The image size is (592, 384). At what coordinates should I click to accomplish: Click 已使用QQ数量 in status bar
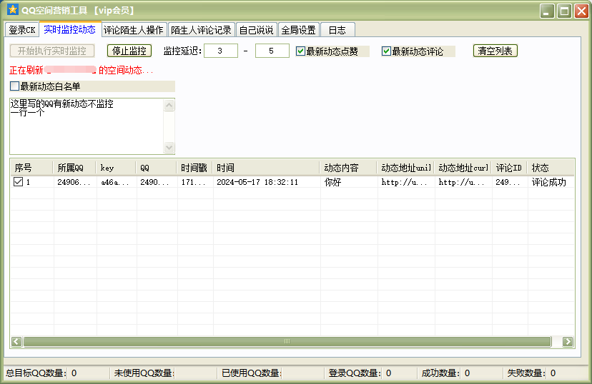[252, 373]
